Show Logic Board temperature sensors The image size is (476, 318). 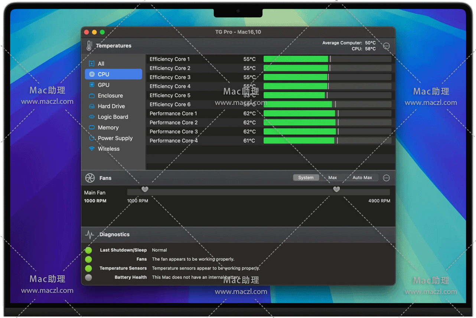[113, 117]
